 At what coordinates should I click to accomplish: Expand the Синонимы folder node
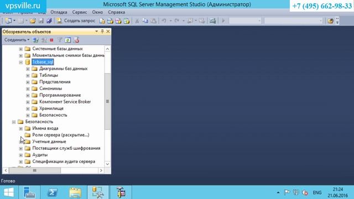pyautogui.click(x=28, y=89)
